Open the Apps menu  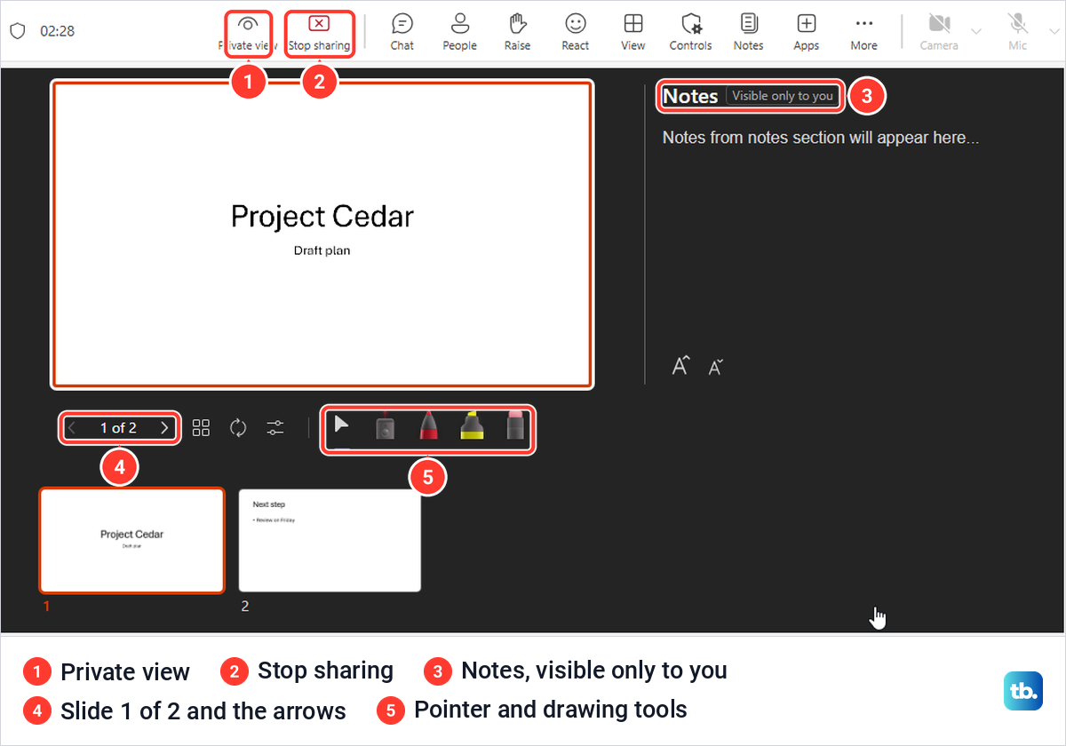point(806,32)
